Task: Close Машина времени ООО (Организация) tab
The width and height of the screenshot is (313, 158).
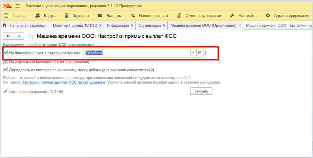Action: pos(240,26)
